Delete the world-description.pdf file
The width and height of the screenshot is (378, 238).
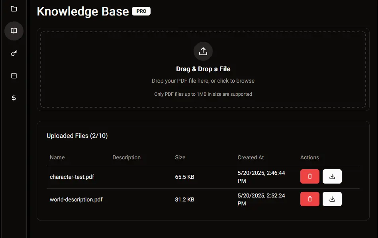click(x=309, y=199)
